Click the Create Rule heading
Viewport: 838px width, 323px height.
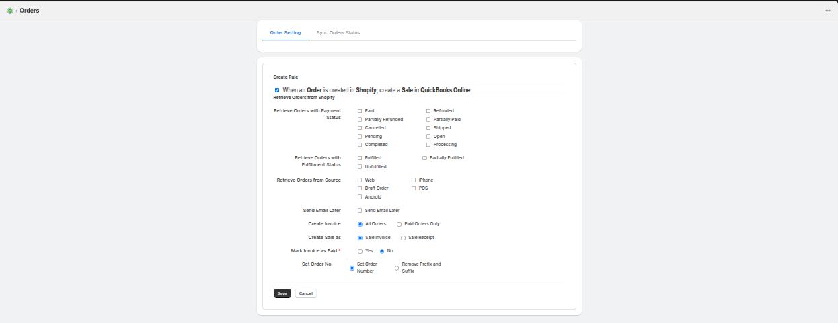tap(285, 77)
